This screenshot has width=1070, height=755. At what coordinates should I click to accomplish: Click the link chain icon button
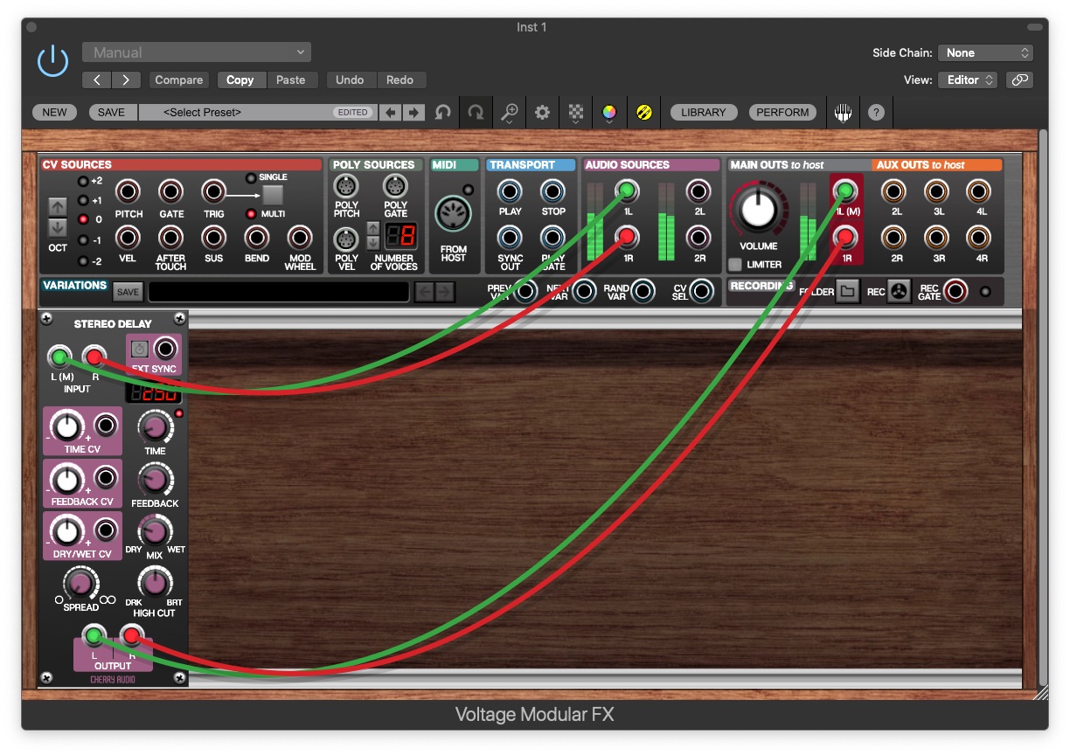tap(1019, 80)
